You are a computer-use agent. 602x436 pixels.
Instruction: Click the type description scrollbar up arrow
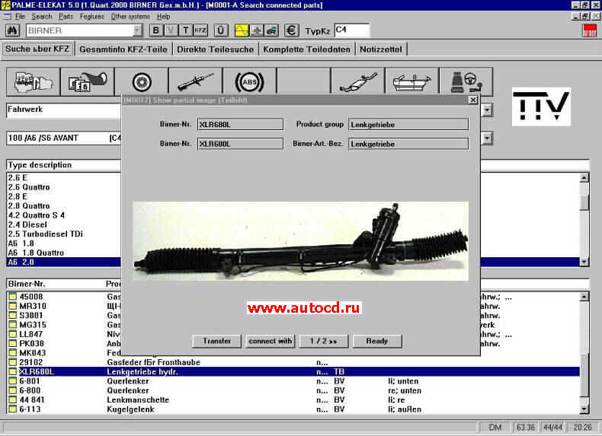pyautogui.click(x=584, y=177)
